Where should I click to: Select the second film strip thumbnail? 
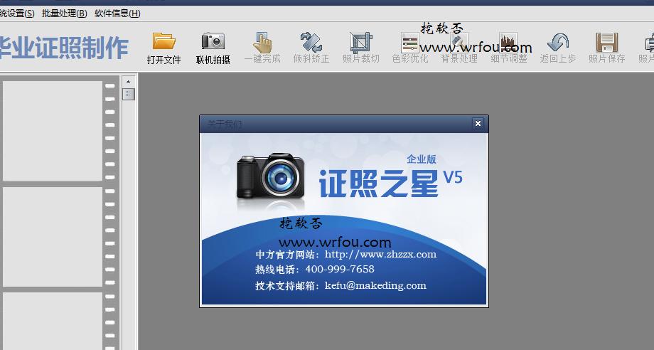click(x=53, y=236)
